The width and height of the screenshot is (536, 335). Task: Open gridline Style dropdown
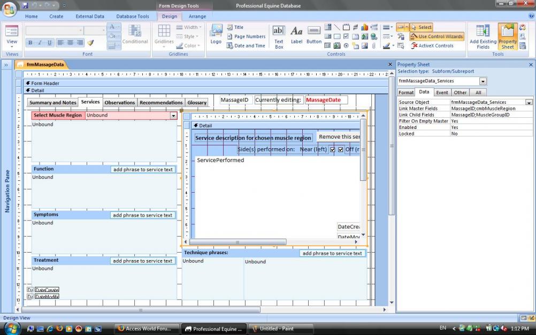(187, 36)
